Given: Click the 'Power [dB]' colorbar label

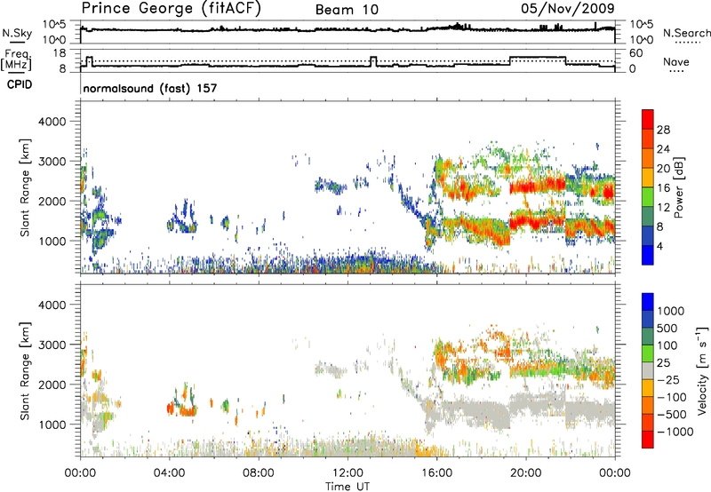Looking at the screenshot, I should (678, 187).
